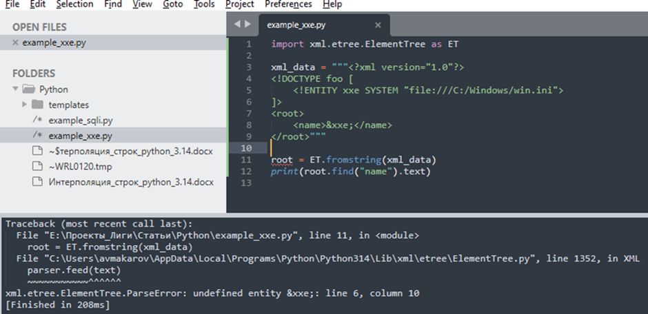This screenshot has height=314, width=648.
Task: Place cursor on empty line 10
Action: 345,148
